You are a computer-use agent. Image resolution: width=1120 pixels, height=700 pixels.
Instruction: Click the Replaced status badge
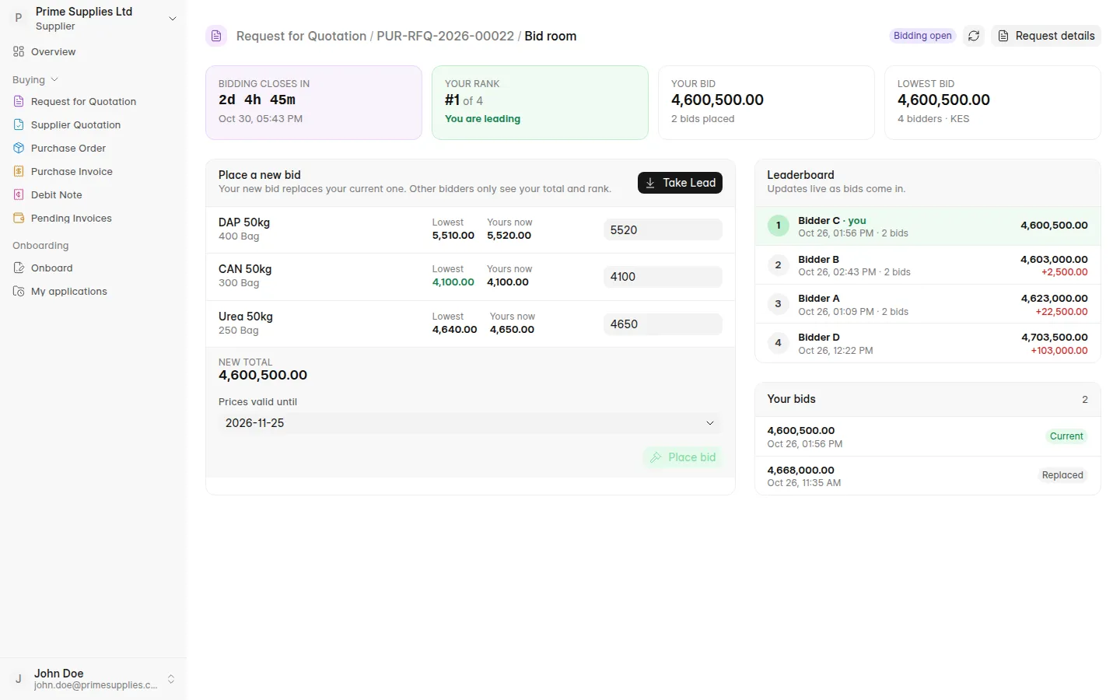click(x=1062, y=475)
